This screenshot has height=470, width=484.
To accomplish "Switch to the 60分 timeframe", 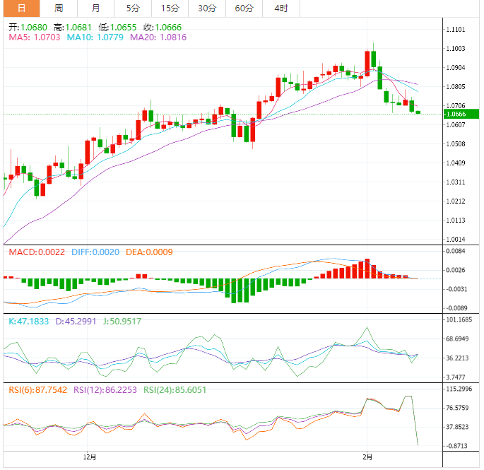I will 244,8.
